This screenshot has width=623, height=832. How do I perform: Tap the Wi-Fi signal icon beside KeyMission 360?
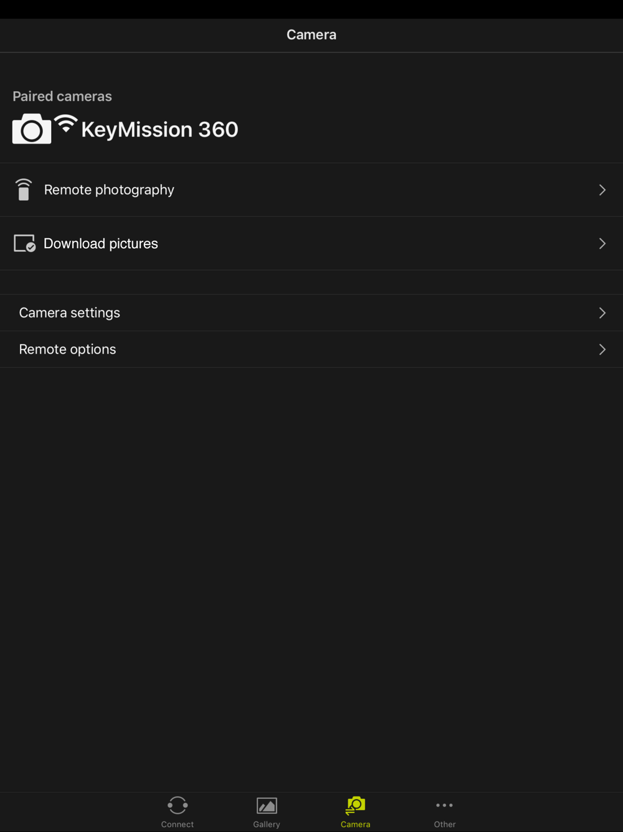[x=65, y=123]
